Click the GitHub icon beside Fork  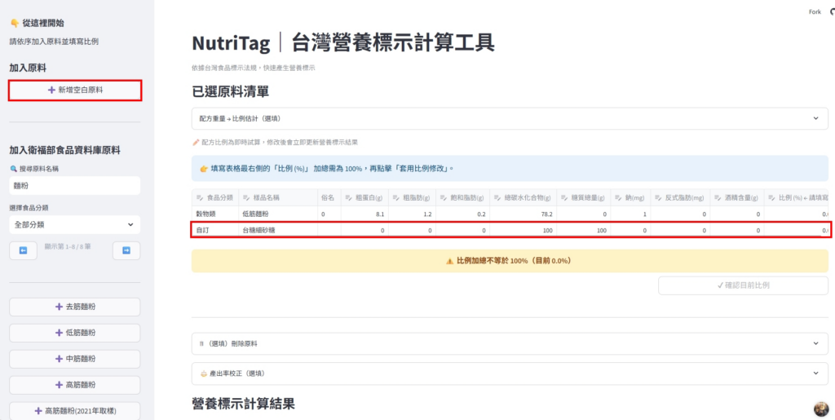(833, 11)
